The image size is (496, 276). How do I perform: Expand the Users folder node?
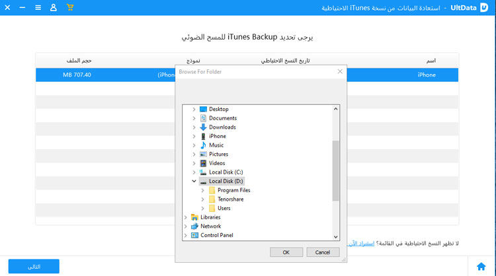coord(202,209)
